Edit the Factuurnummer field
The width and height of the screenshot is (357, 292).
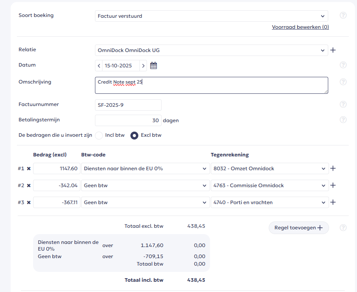pos(128,105)
